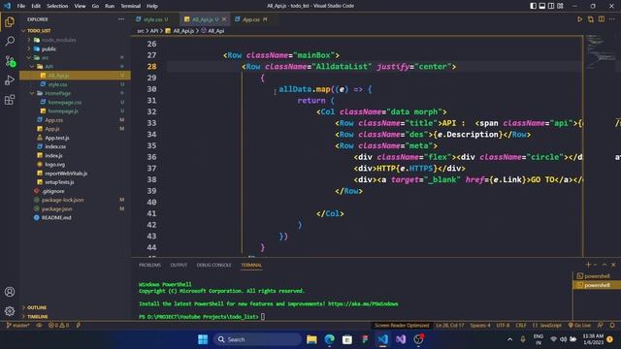621x349 pixels.
Task: Collapse the HomePage folder
Action: pos(32,93)
